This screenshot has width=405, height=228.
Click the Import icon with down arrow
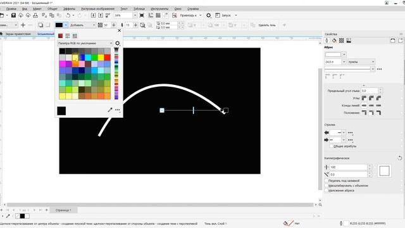(x=93, y=15)
